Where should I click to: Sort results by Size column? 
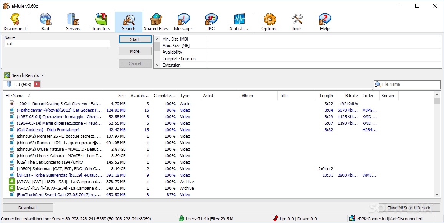point(116,96)
